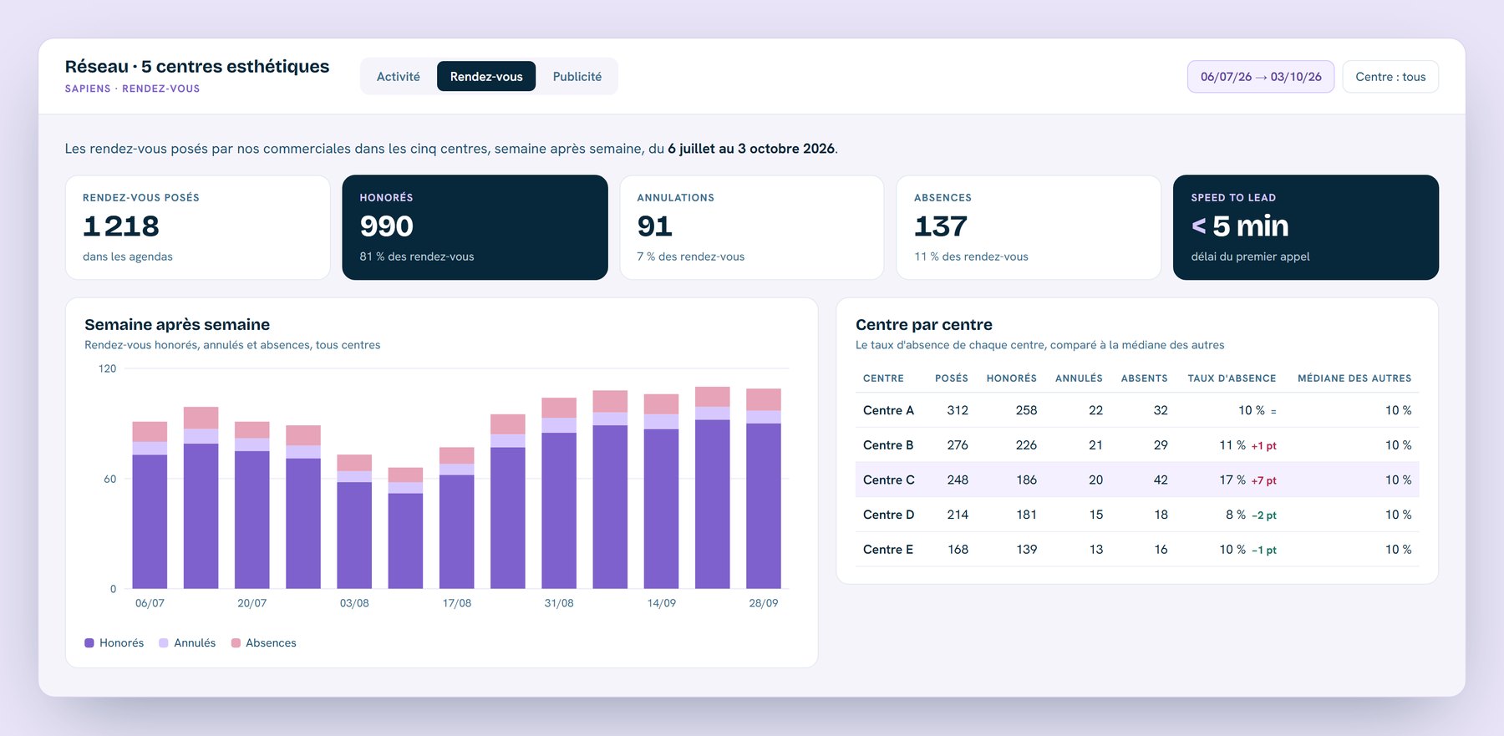Sort by the Médiane des autres header
Screen dimensions: 1504x736
point(1354,378)
